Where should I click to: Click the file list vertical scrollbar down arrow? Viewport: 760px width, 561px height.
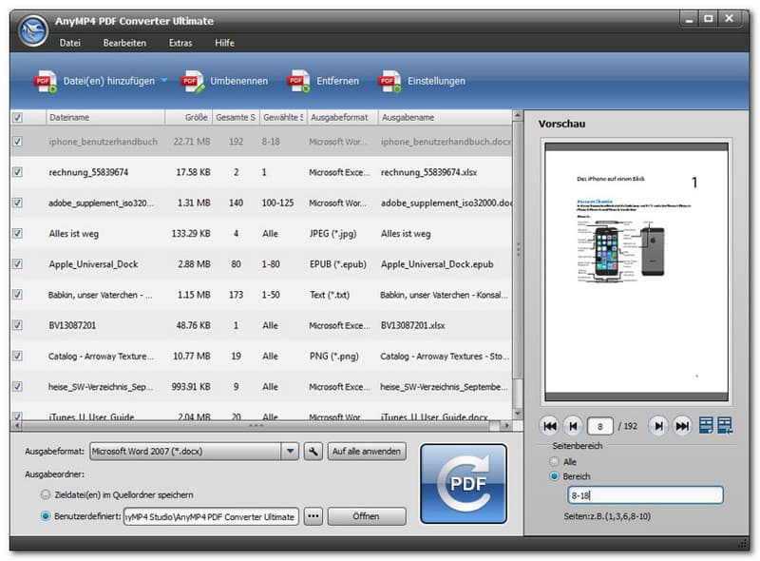click(518, 414)
